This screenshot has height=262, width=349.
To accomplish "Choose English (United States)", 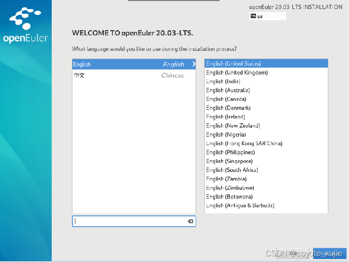I will pyautogui.click(x=266, y=63).
